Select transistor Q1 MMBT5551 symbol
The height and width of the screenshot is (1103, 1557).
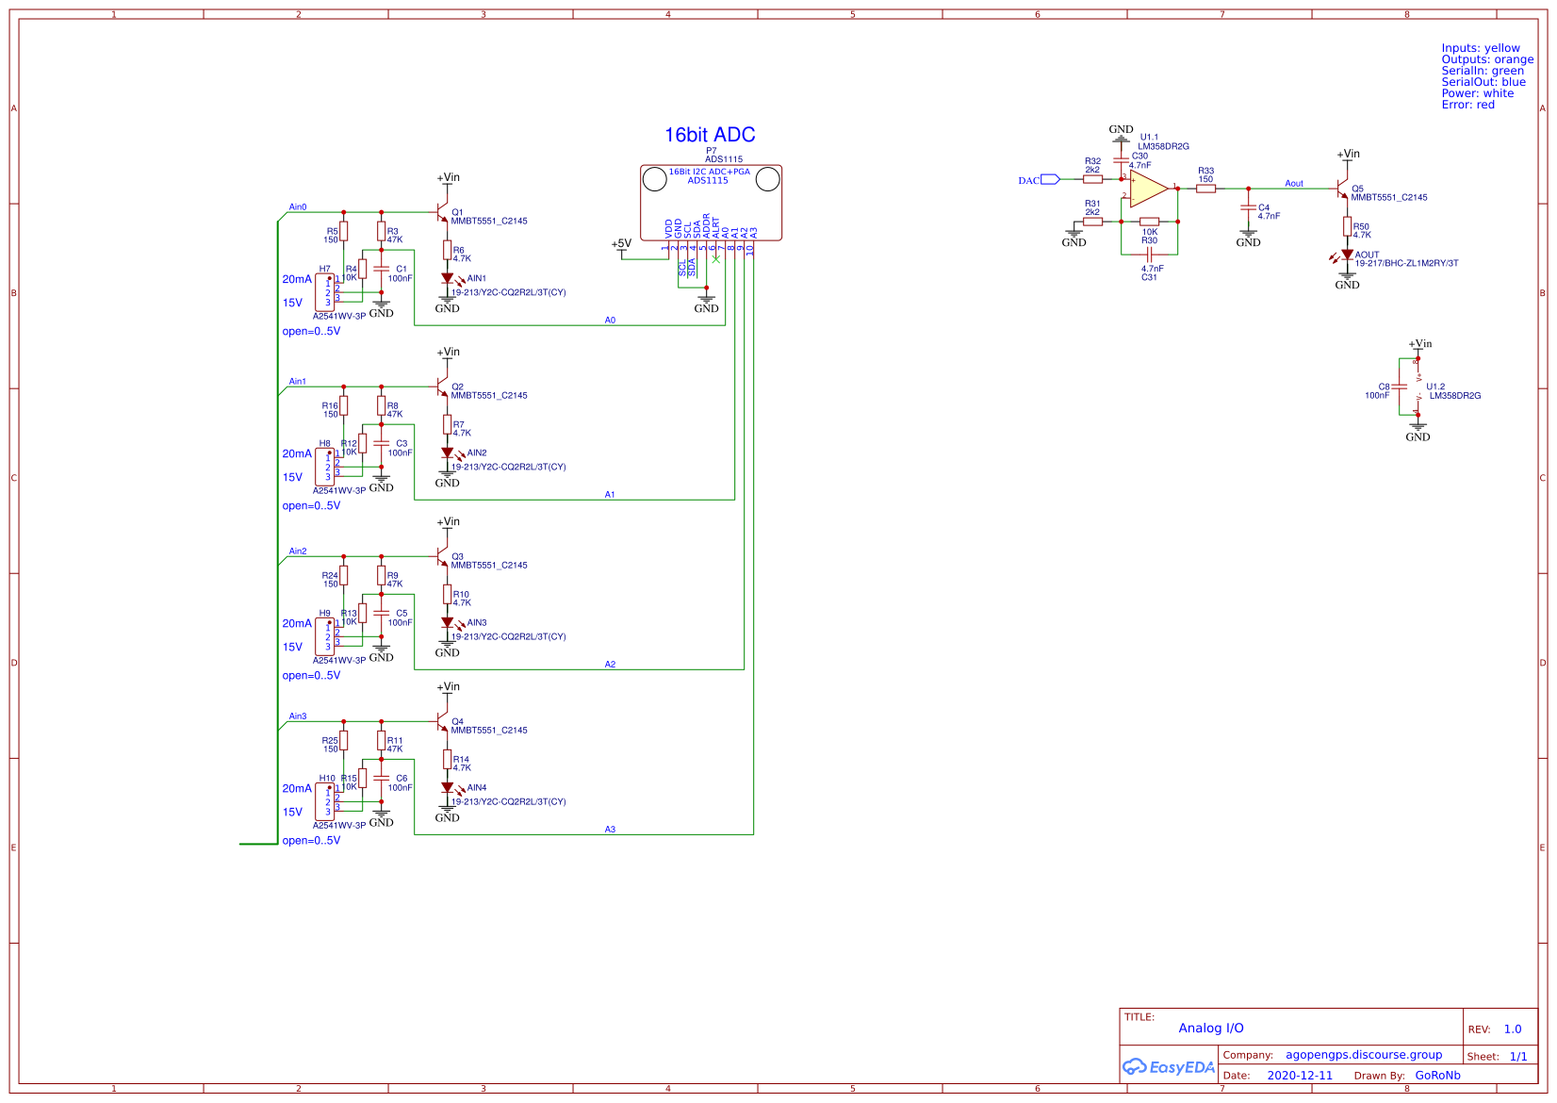[x=444, y=213]
